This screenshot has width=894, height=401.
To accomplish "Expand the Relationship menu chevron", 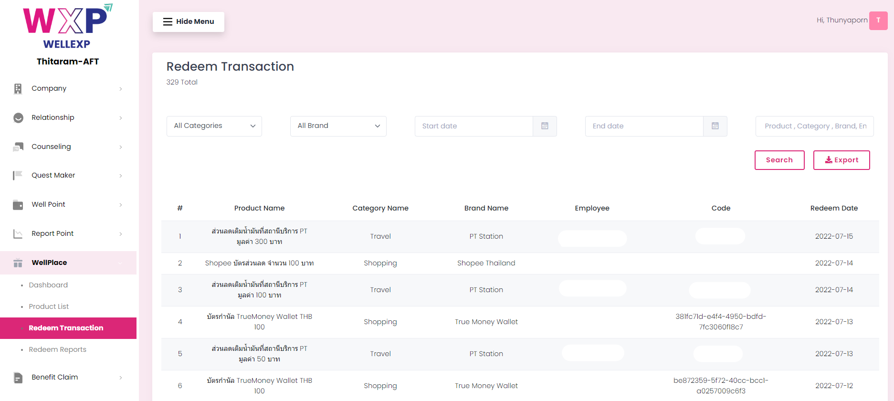I will [x=121, y=118].
